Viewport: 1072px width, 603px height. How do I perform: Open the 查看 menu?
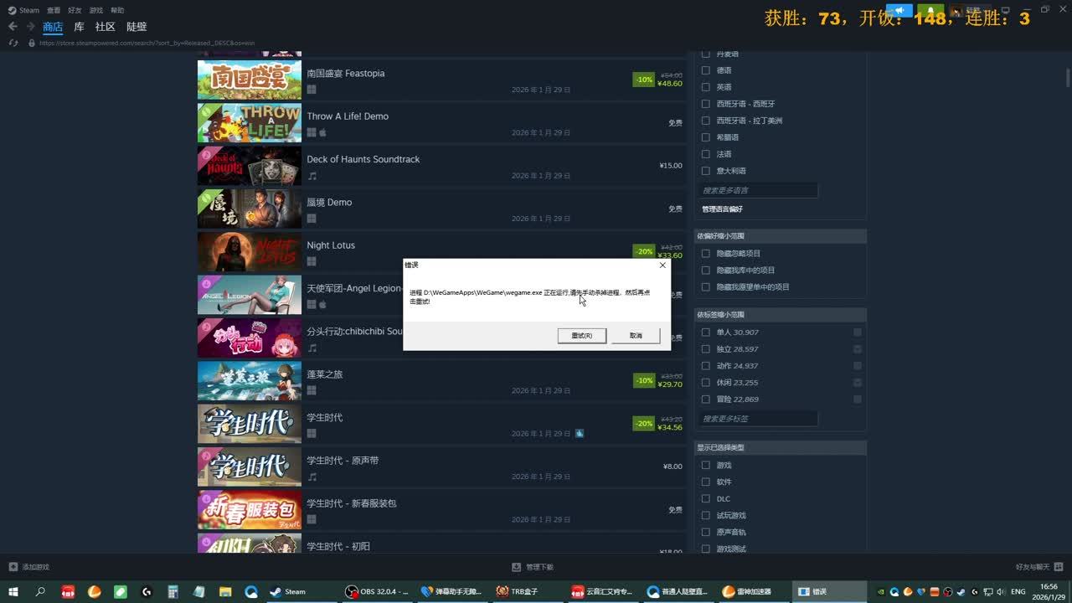pyautogui.click(x=54, y=10)
